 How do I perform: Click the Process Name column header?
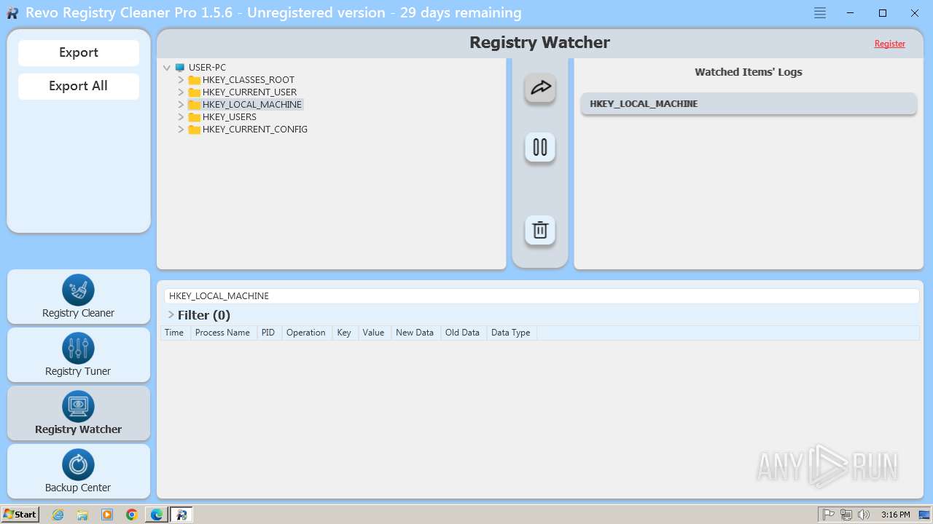pos(222,333)
